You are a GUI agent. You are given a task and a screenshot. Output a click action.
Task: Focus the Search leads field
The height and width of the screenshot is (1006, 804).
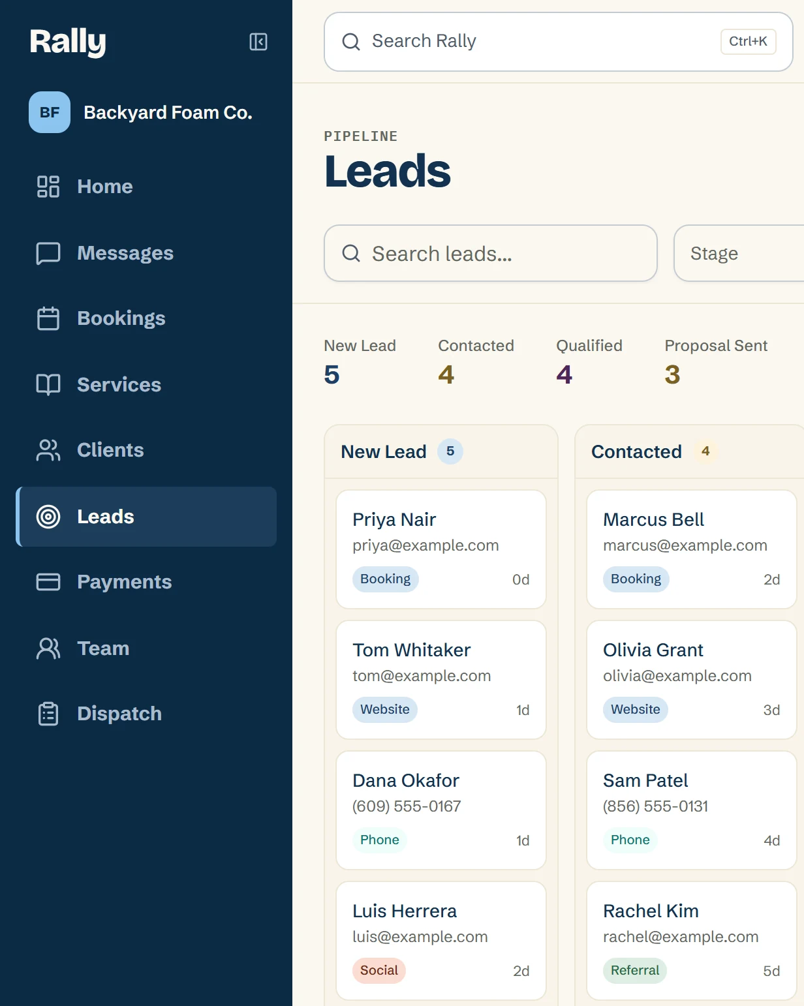[x=491, y=253]
